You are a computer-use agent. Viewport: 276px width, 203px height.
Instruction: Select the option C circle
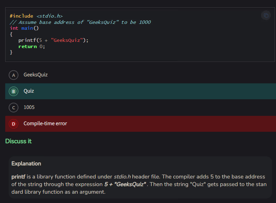click(x=14, y=108)
